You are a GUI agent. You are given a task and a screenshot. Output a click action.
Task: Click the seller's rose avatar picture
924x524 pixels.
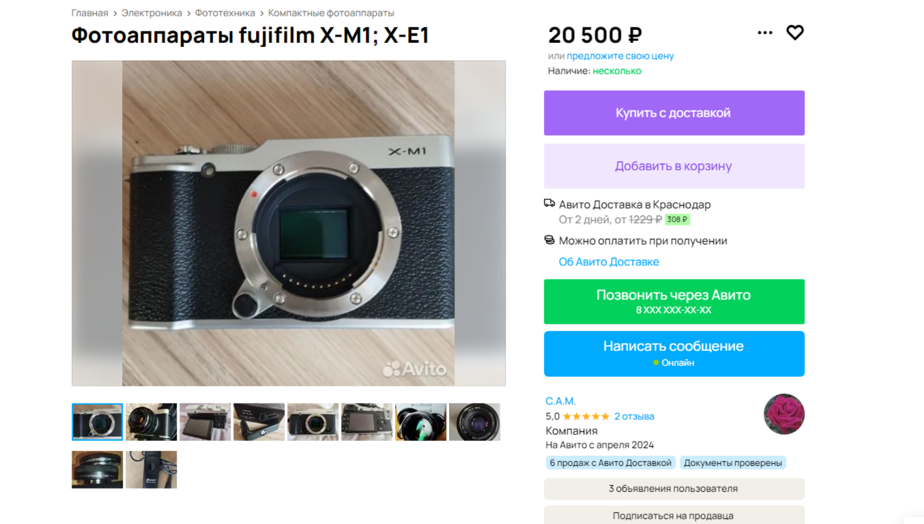pos(784,414)
